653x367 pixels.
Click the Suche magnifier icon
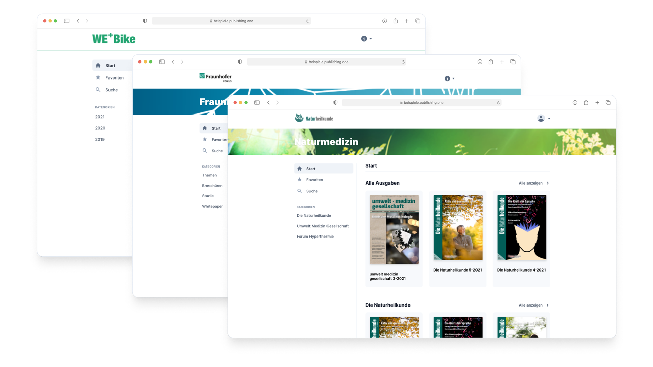pos(300,191)
